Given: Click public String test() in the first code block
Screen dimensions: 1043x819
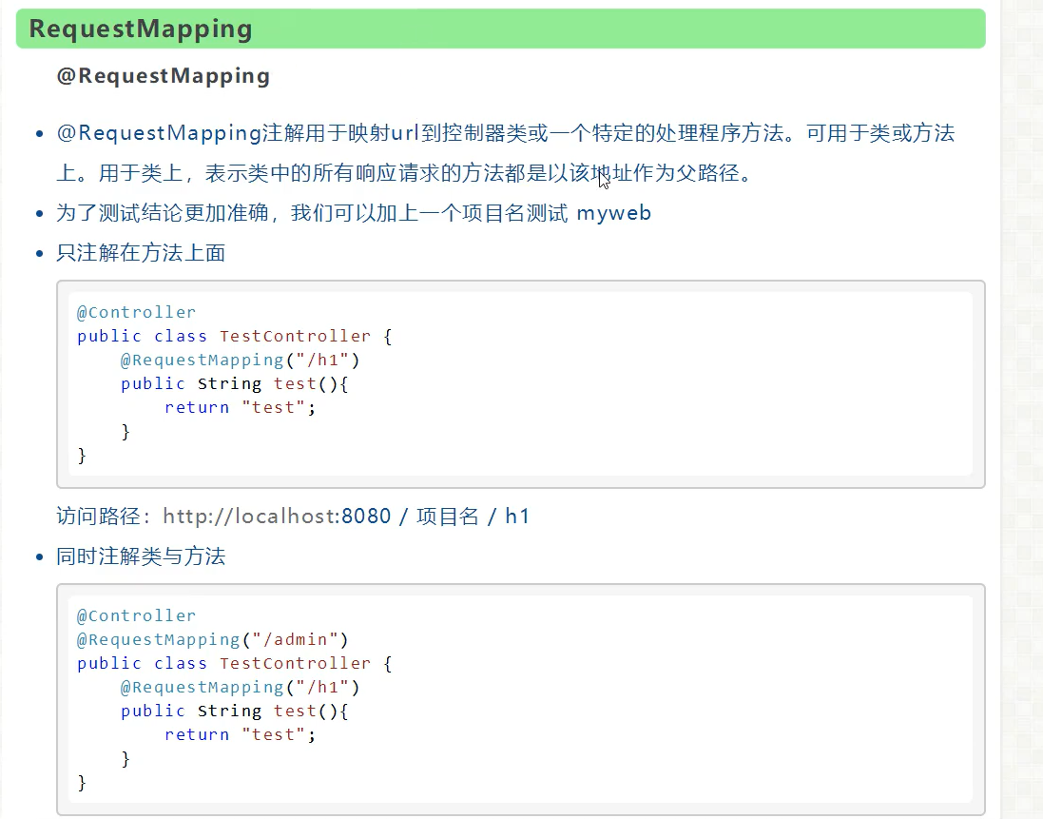Looking at the screenshot, I should [x=234, y=384].
